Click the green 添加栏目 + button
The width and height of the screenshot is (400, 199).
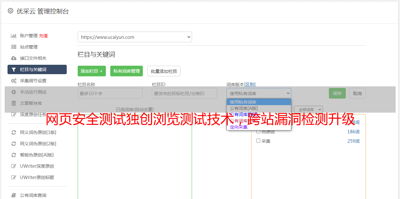pos(92,71)
